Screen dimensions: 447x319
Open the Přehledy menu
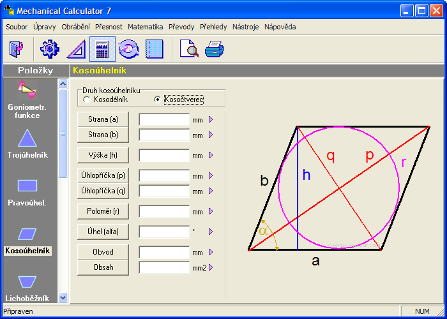coord(213,27)
